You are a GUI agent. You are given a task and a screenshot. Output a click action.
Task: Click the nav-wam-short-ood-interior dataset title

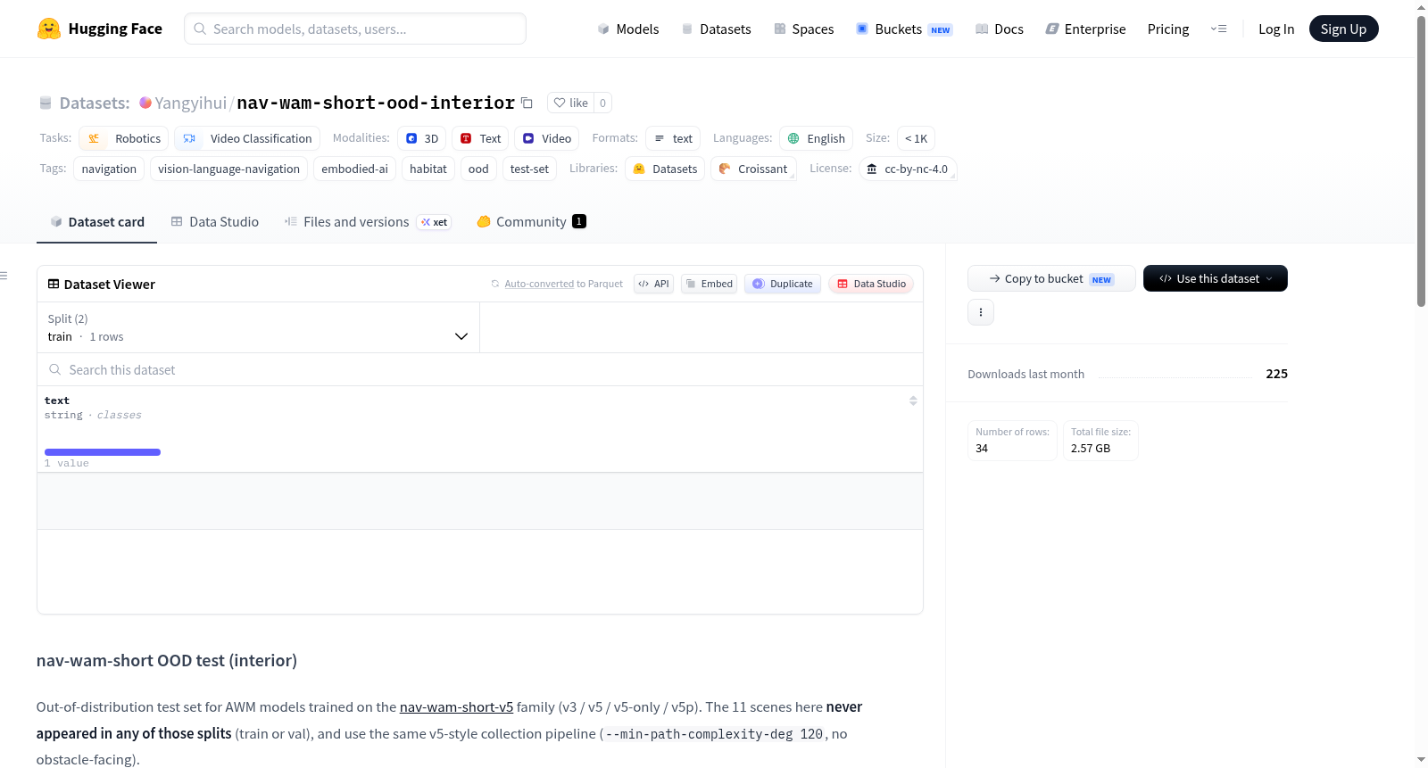[376, 103]
